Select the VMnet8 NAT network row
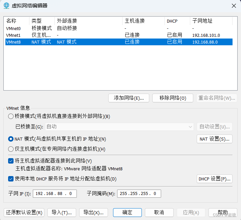Image resolution: width=241 pixels, height=220 pixels. 14,42
